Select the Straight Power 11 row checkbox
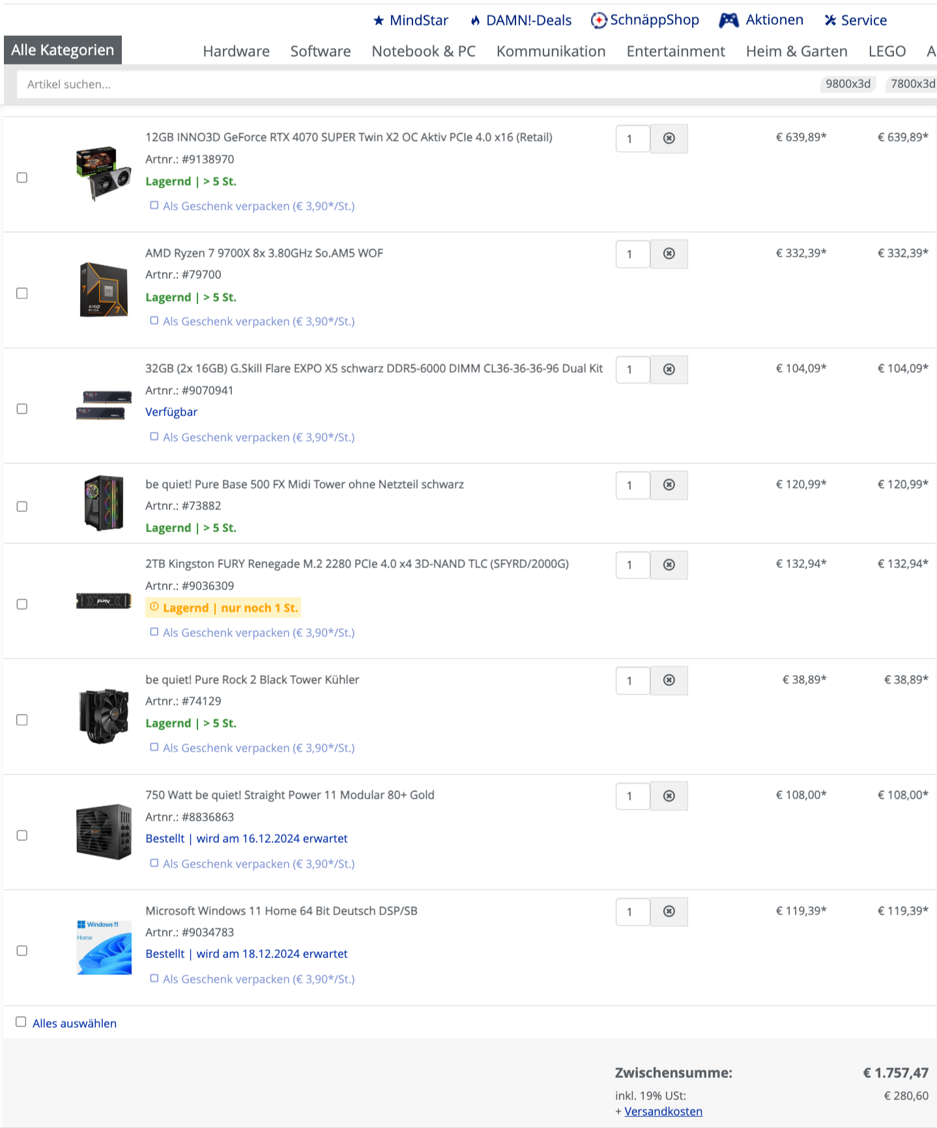The image size is (937, 1128). pyautogui.click(x=22, y=836)
